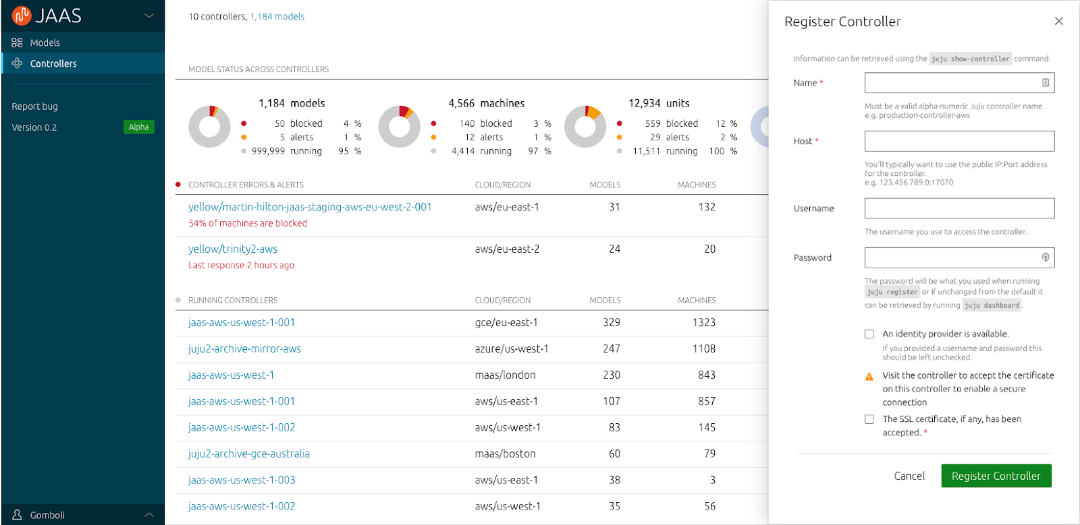The image size is (1080, 525).
Task: Click the orange alerts dot under machines
Action: coord(433,137)
